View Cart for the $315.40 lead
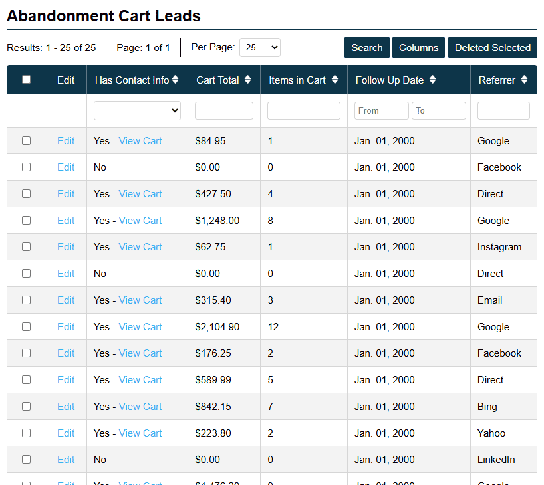The image size is (544, 485). 140,300
